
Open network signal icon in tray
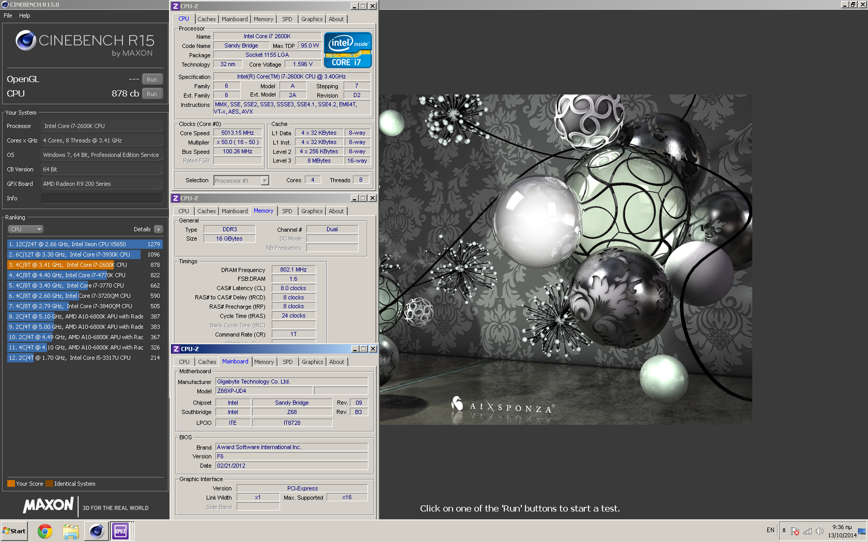(x=808, y=531)
